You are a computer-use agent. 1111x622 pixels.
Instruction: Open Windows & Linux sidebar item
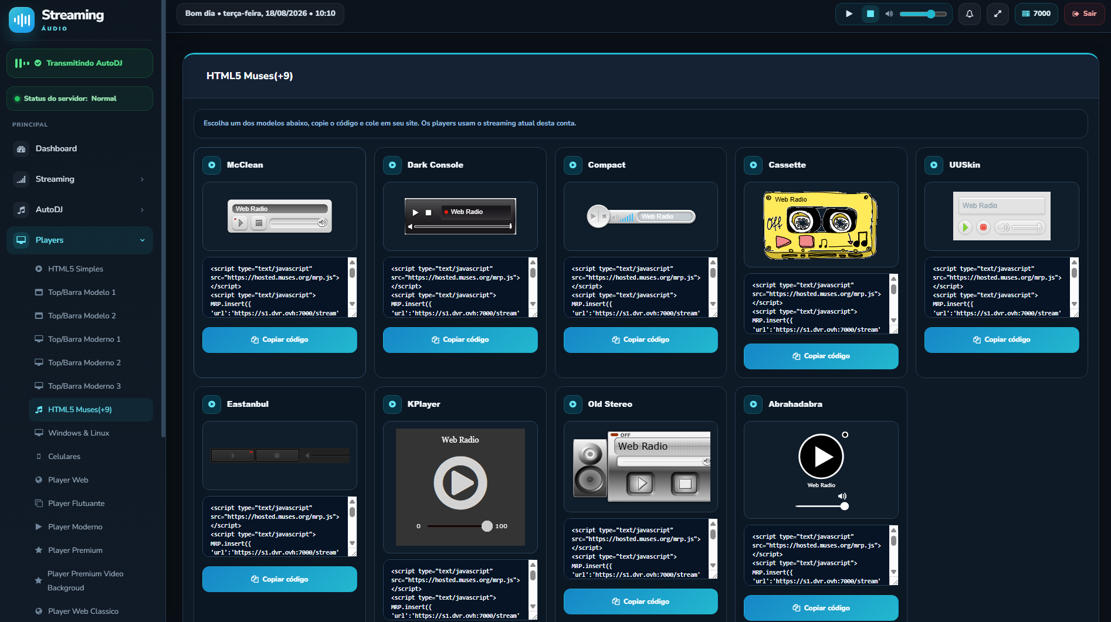91,433
